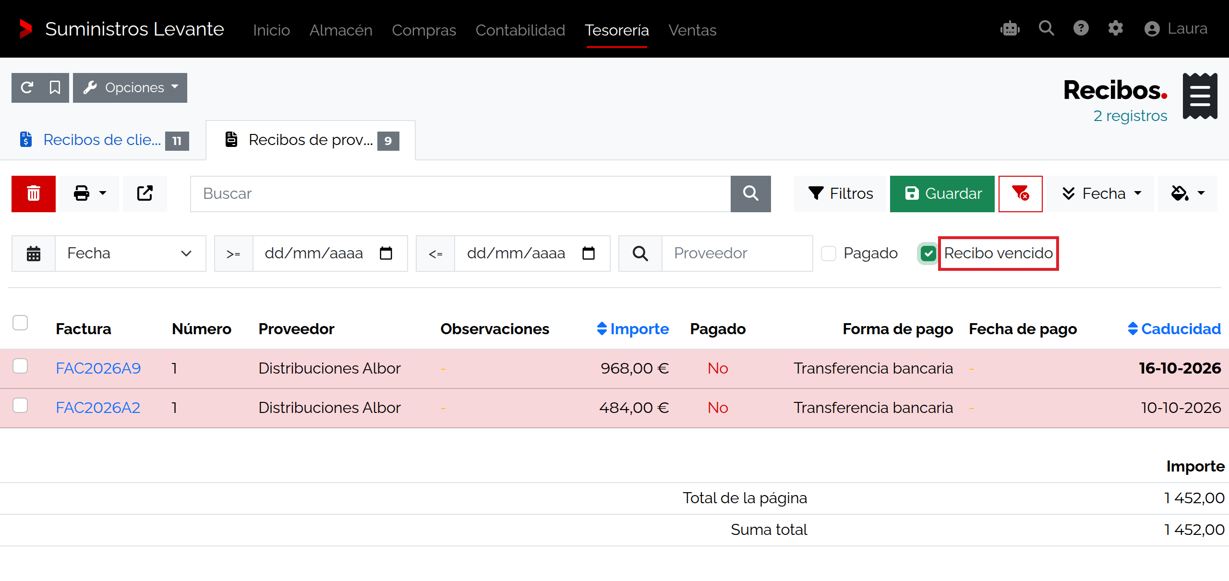
Task: Click the Filtros button
Action: tap(840, 194)
